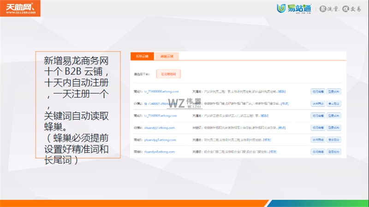Select the 易龙商务网 platform option
369x207 pixels.
tap(168, 74)
